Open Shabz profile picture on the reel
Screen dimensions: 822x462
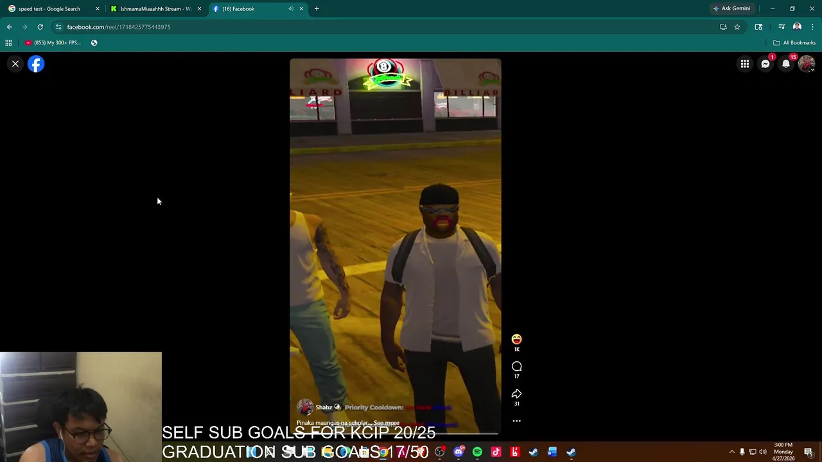pyautogui.click(x=304, y=407)
